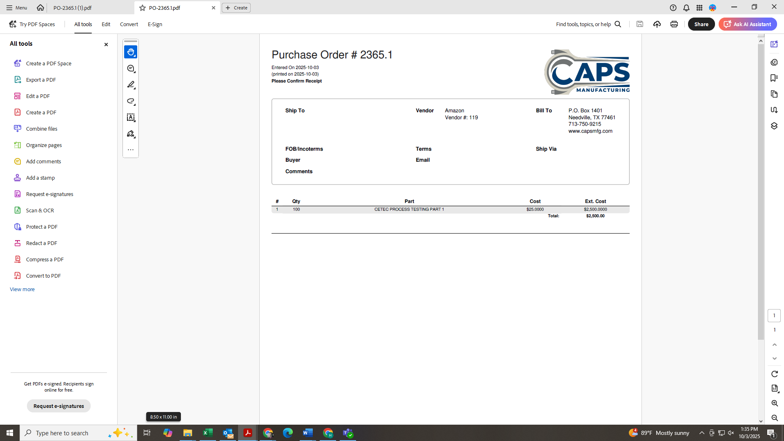Viewport: 784px width, 441px height.
Task: Click the Rotate page icon
Action: (774, 374)
